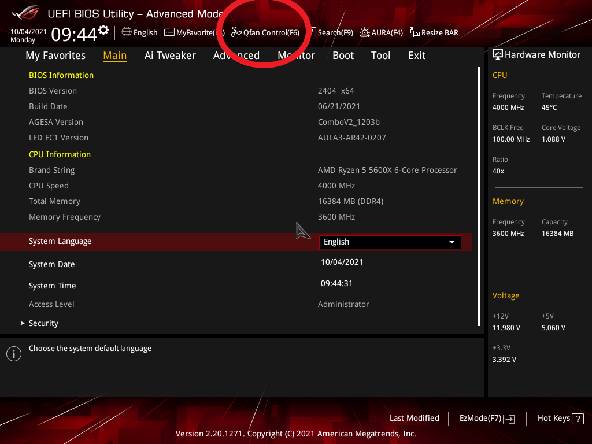592x444 pixels.
Task: Switch to the Ai Tweaker tab
Action: coord(170,55)
